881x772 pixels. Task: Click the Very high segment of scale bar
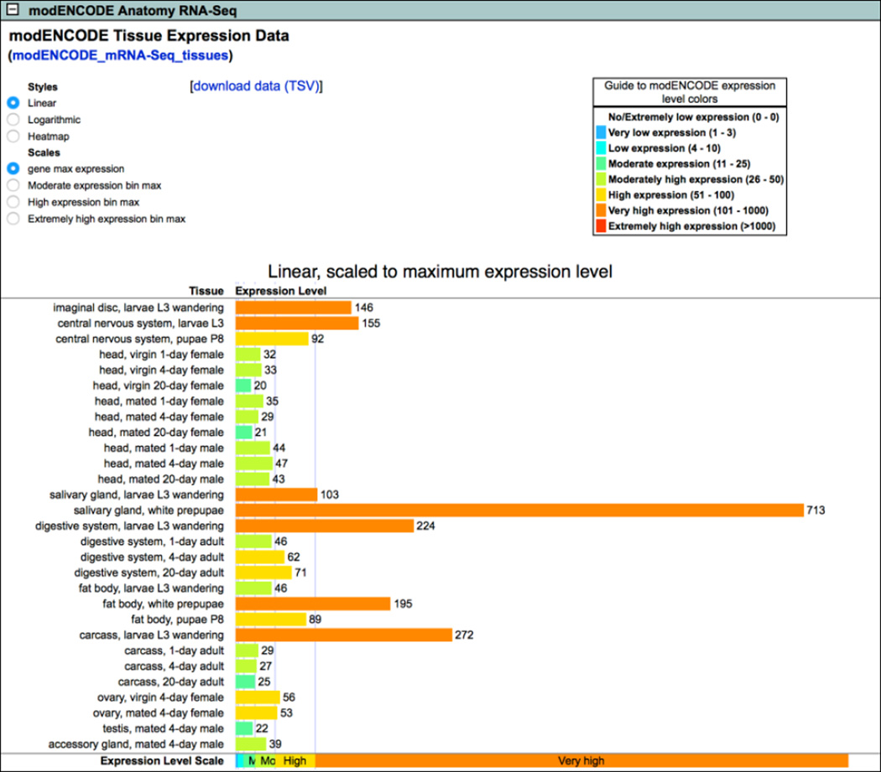[x=581, y=760]
